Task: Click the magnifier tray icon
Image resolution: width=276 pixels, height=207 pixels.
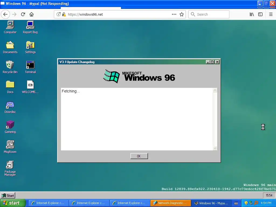Action: point(256,203)
